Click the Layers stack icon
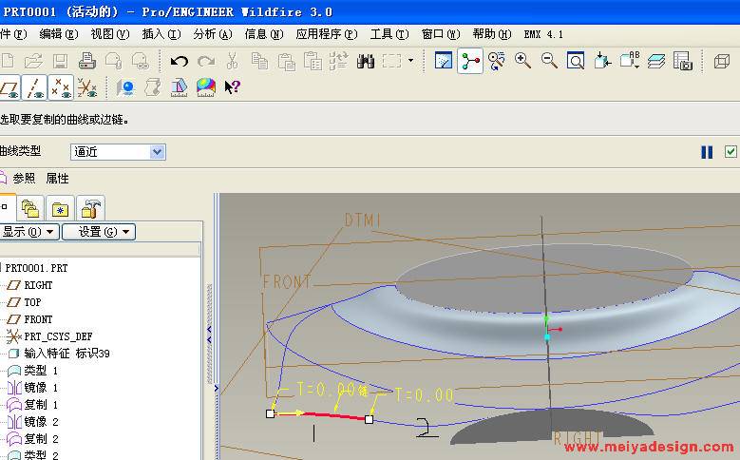The width and height of the screenshot is (740, 460). pyautogui.click(x=656, y=61)
